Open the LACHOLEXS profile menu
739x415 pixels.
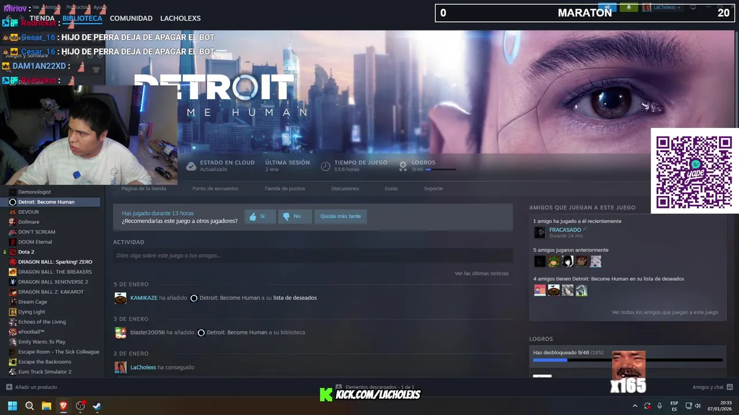click(x=180, y=18)
